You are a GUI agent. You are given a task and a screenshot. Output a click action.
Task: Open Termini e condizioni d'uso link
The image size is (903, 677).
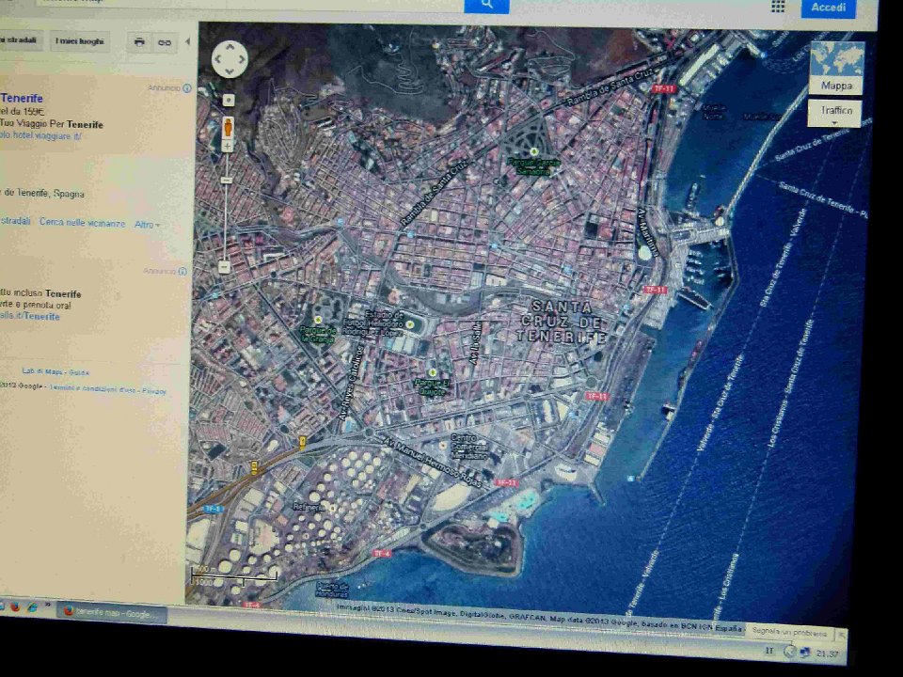click(92, 388)
